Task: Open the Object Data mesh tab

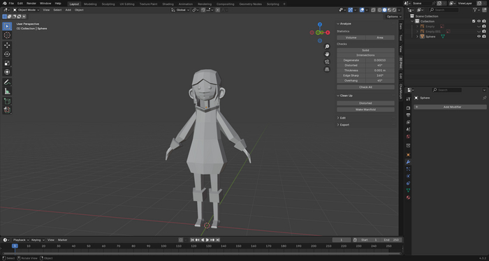Action: click(408, 191)
